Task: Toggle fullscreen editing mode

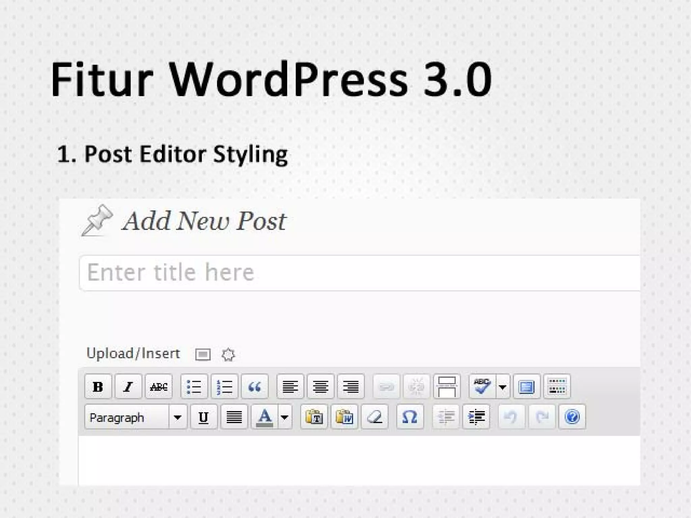Action: [x=527, y=386]
